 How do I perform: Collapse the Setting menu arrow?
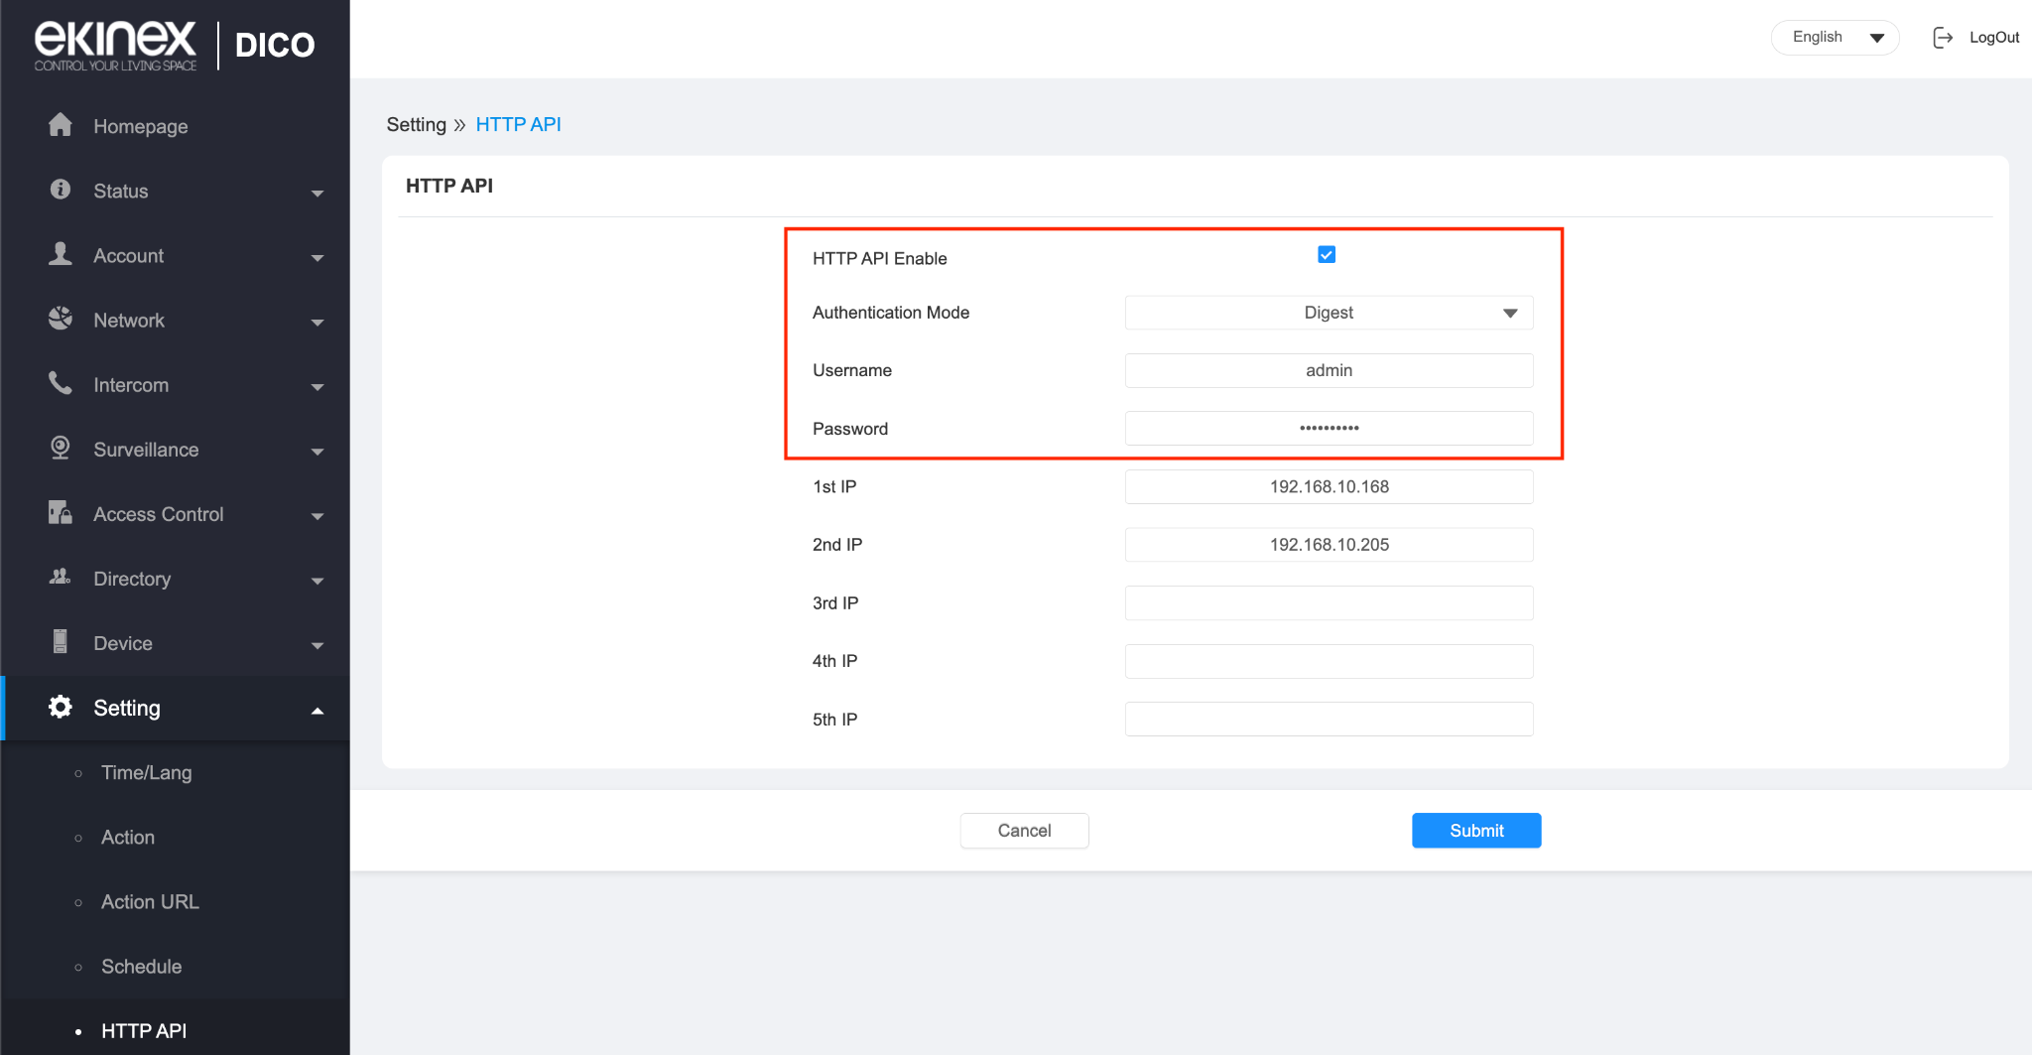coord(317,710)
